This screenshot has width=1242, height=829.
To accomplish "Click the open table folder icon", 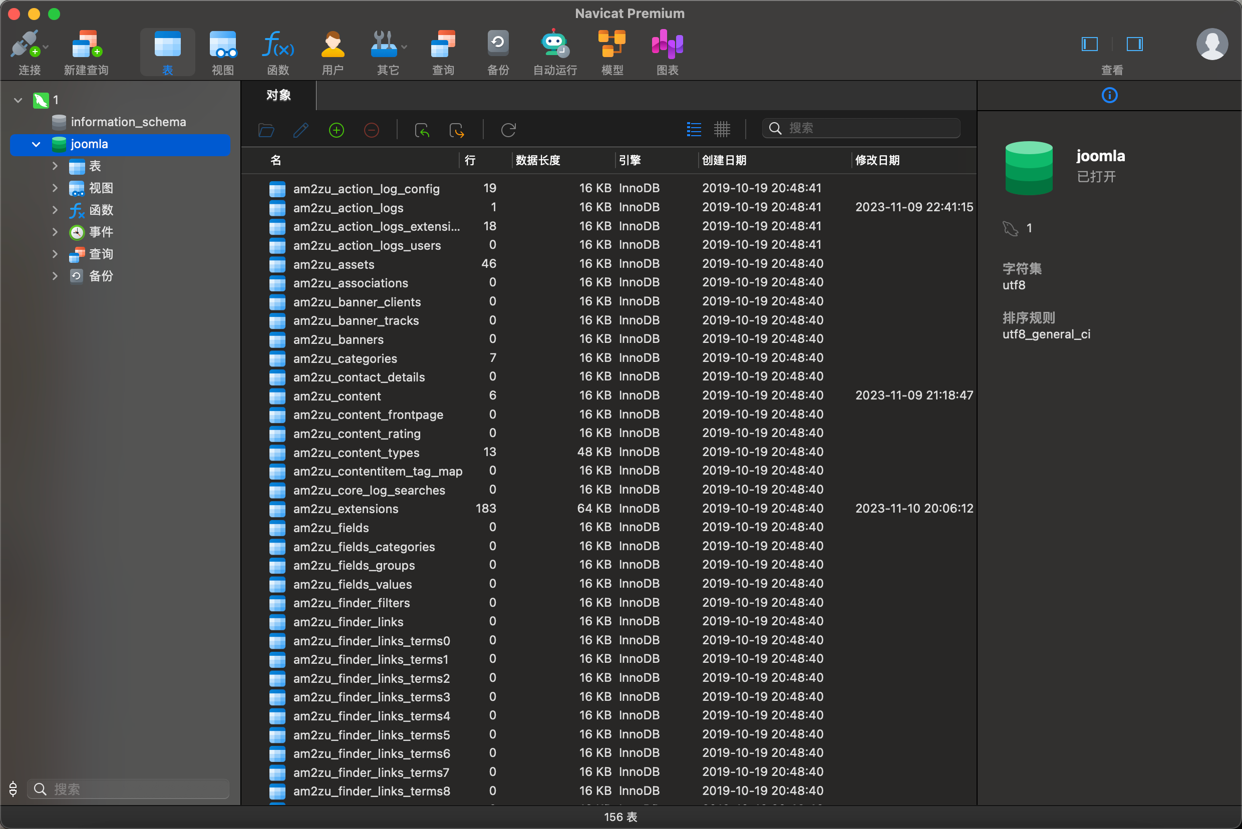I will coord(266,130).
